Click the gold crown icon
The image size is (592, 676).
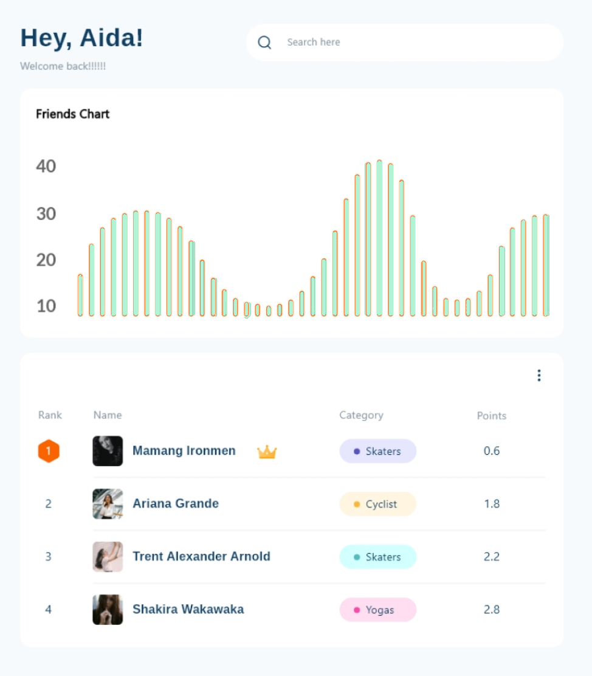(x=267, y=452)
